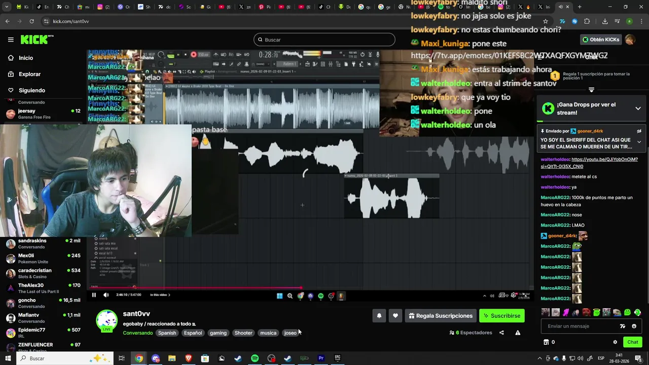
Task: Click the gooner_d4rk username in chat
Action: click(x=562, y=236)
